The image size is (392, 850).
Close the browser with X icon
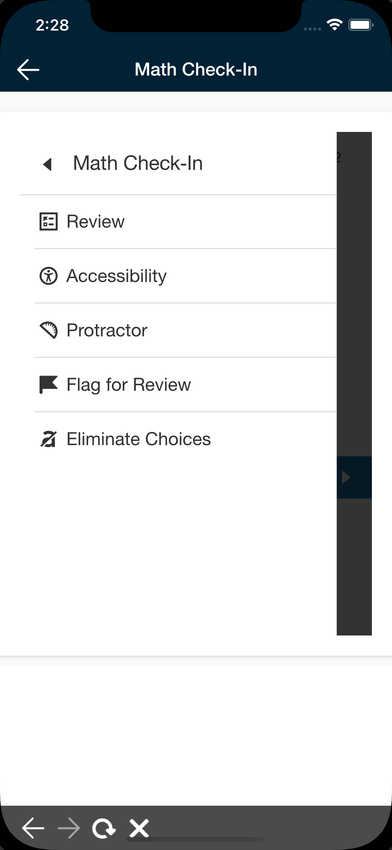139,828
